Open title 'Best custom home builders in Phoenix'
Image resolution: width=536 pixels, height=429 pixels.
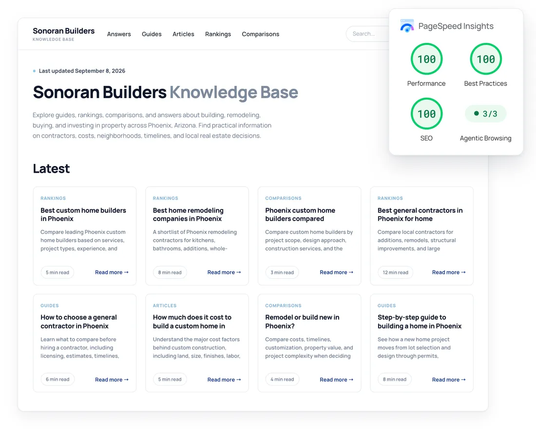83,215
